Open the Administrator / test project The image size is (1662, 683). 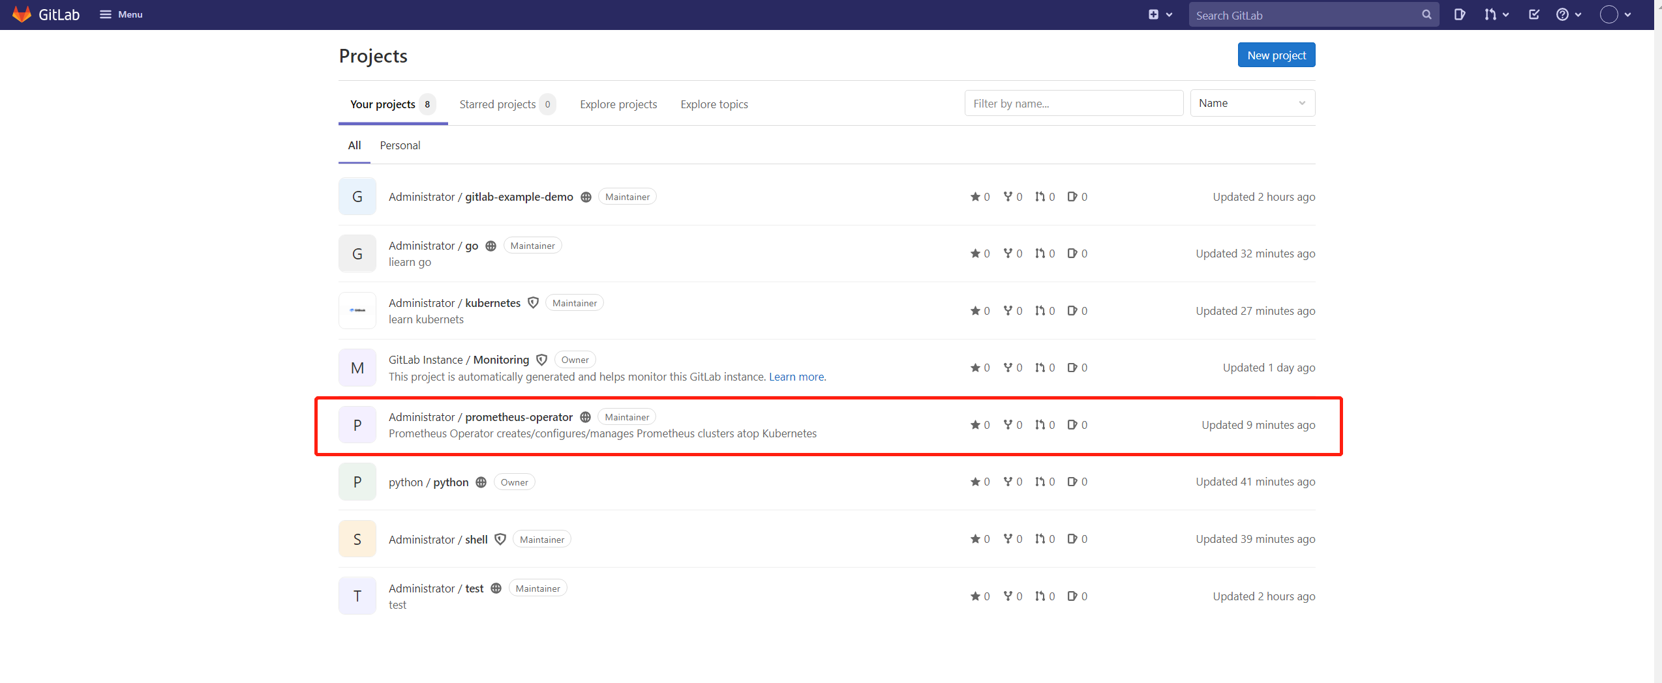[436, 589]
